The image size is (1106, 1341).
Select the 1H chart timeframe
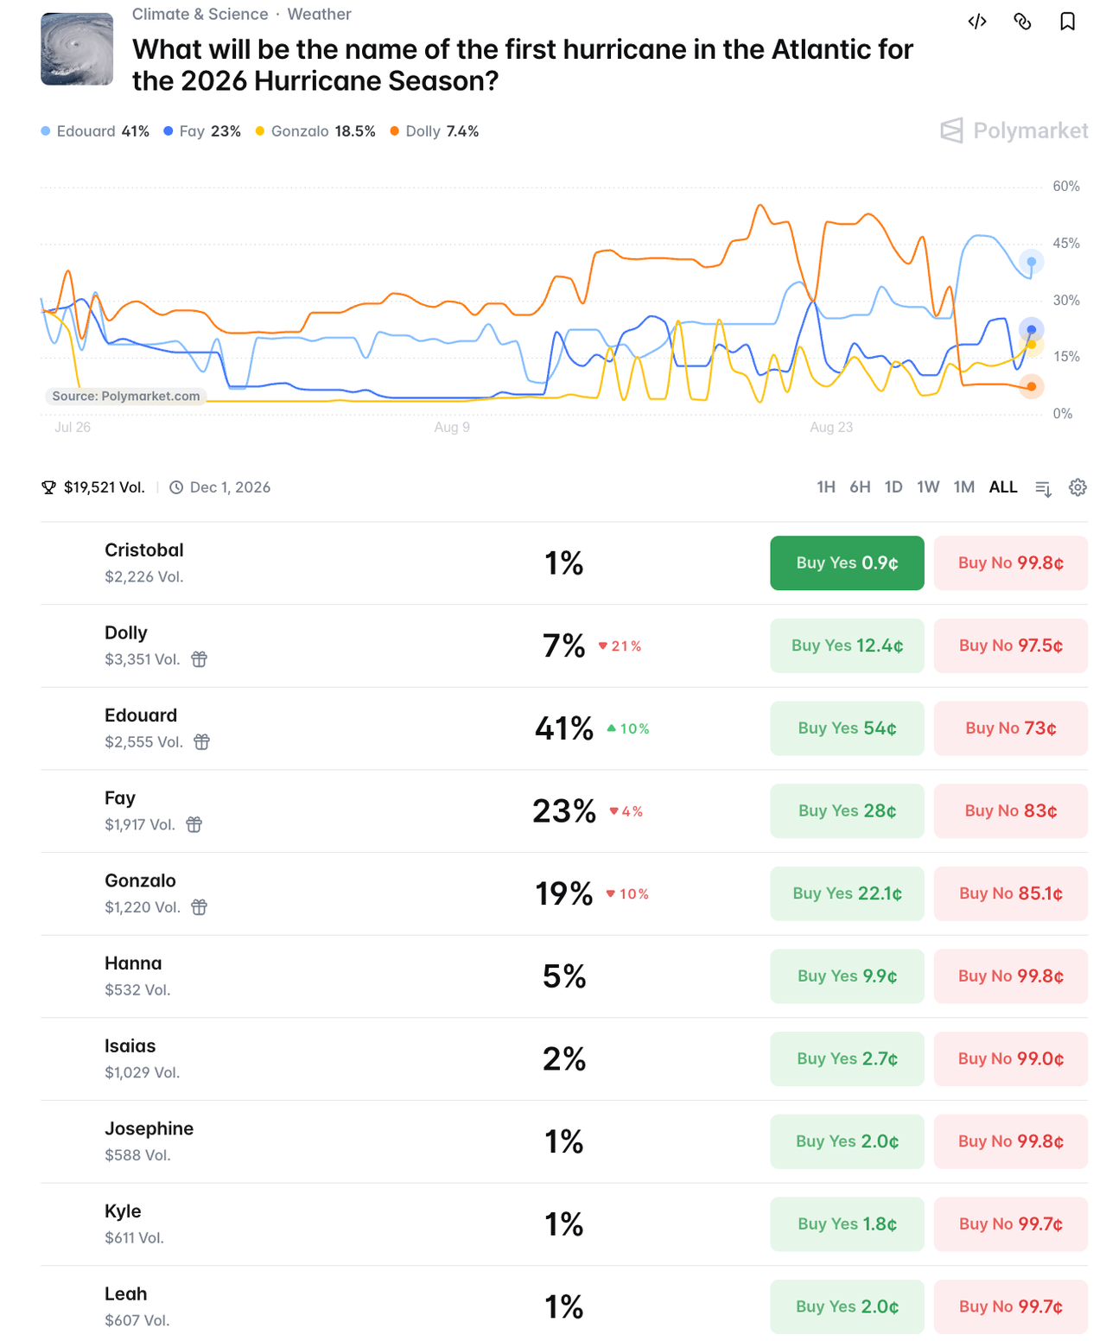point(826,487)
